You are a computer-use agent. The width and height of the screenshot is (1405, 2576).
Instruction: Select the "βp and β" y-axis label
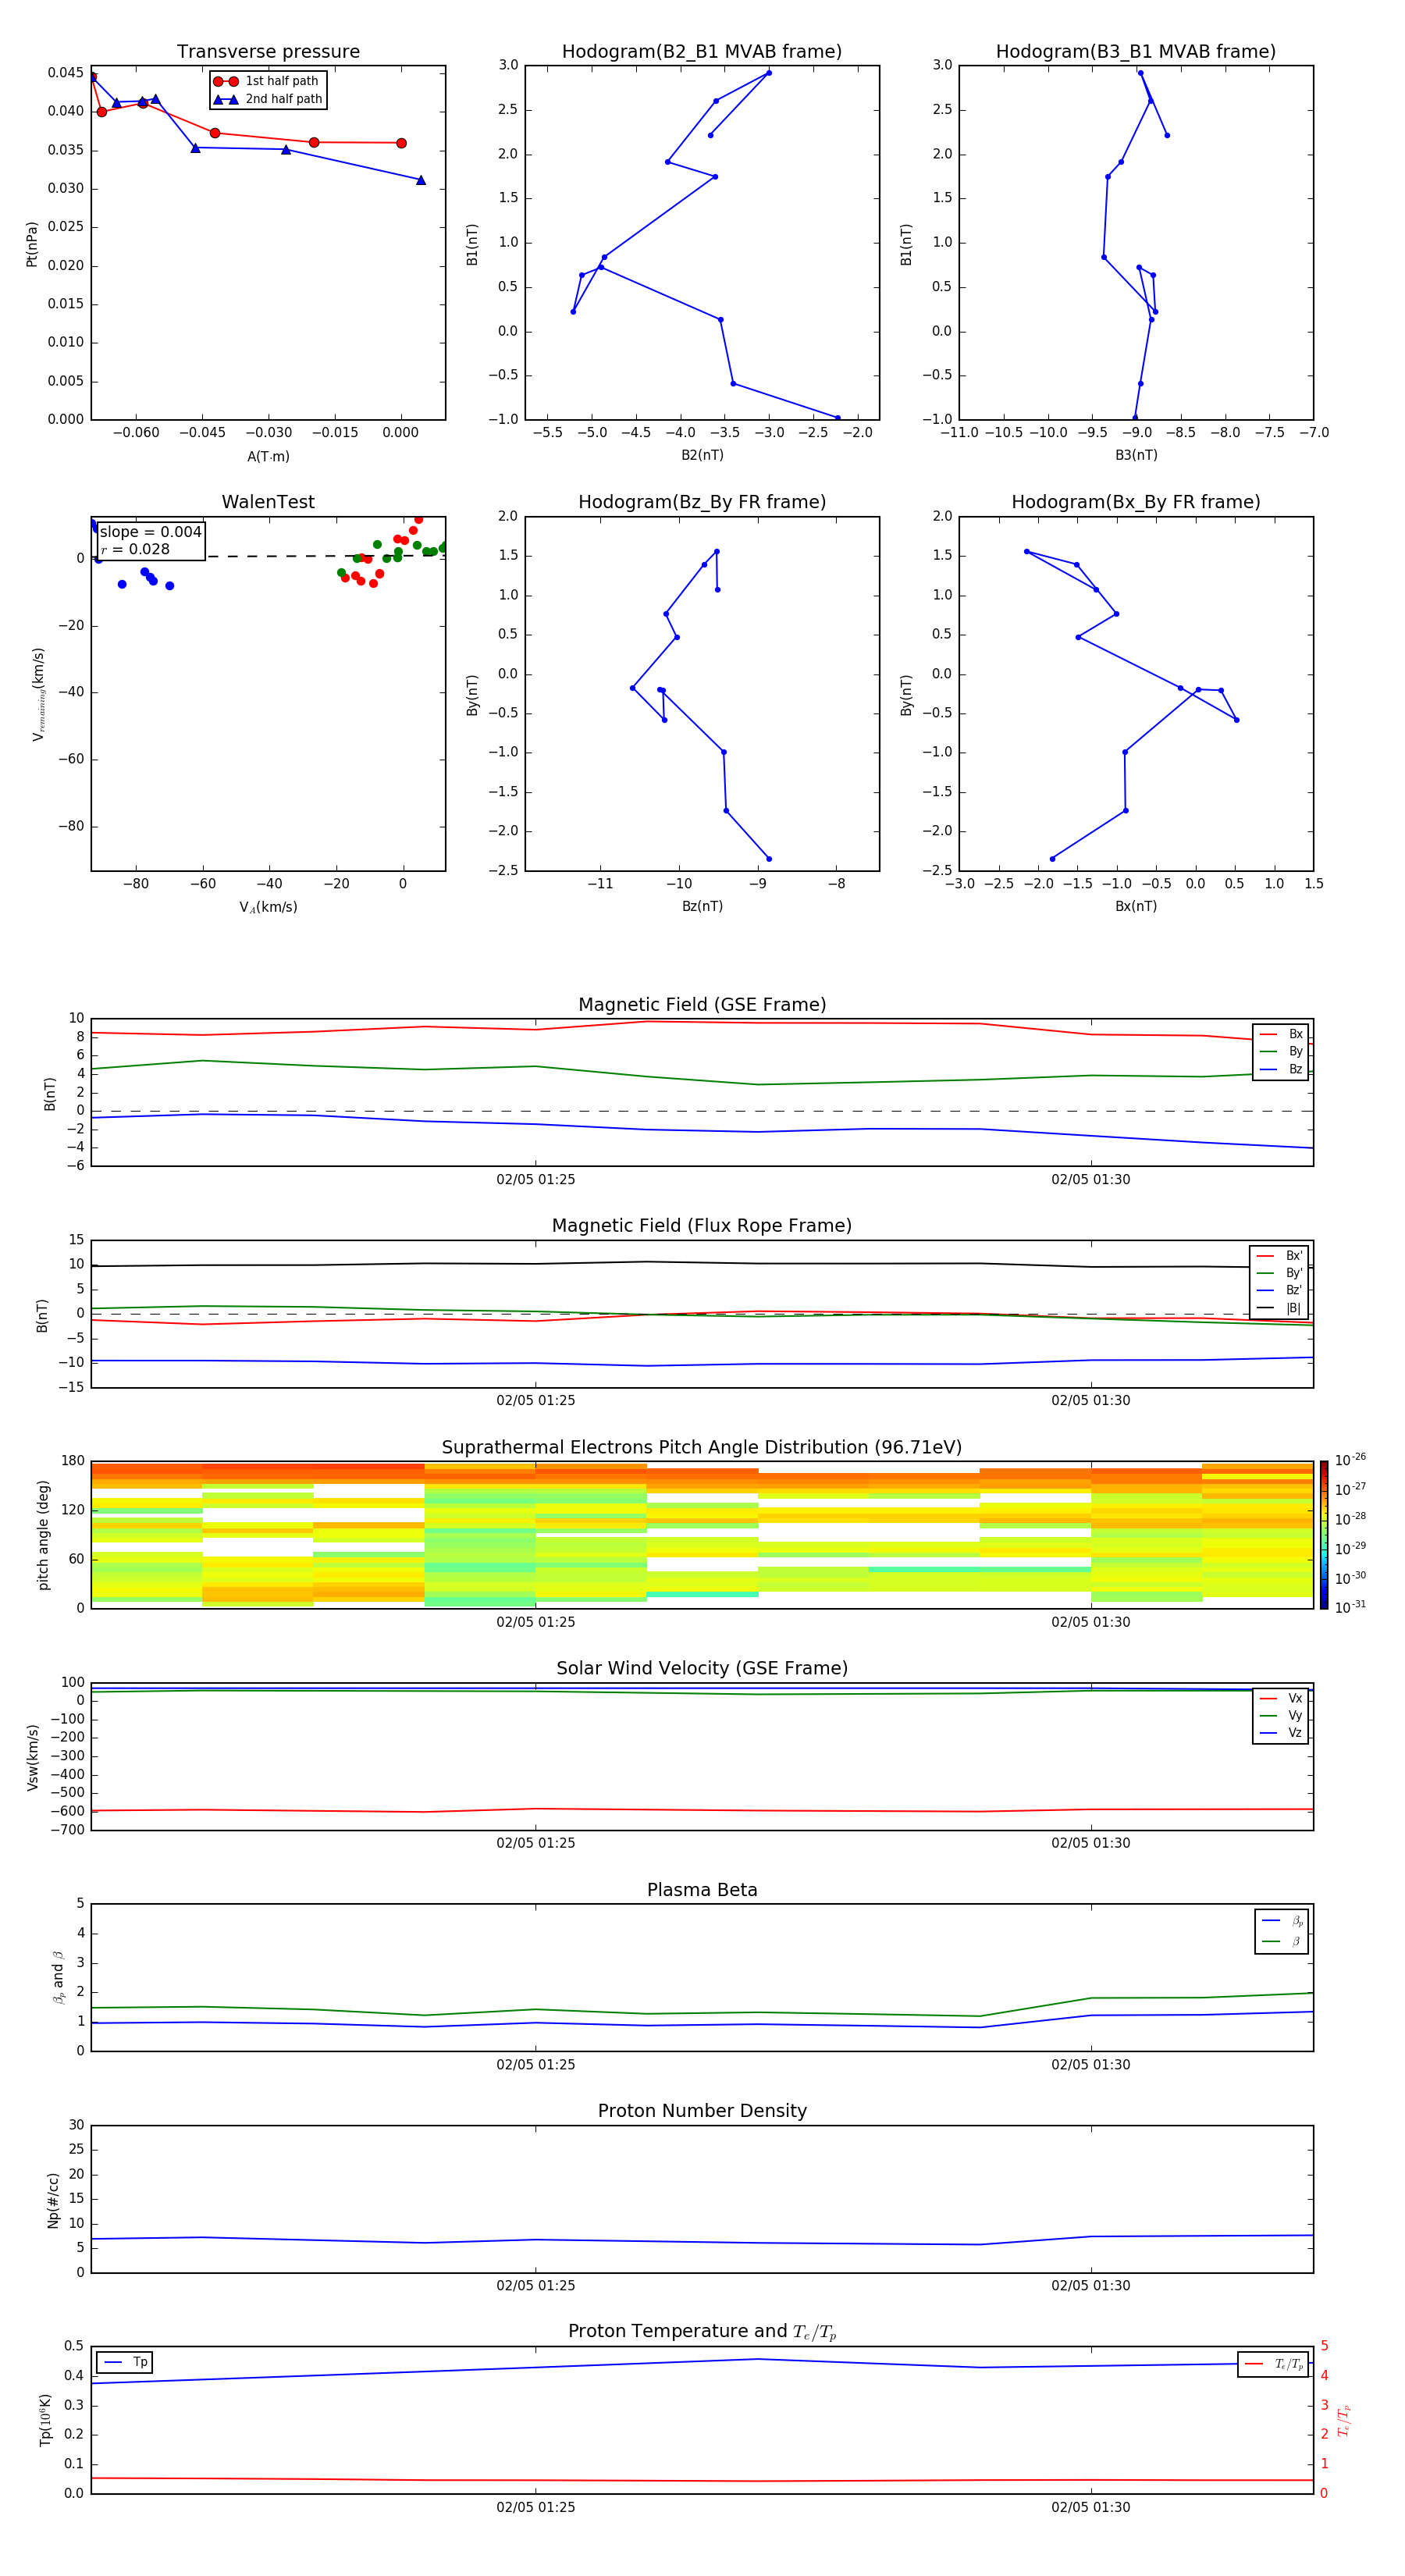(x=58, y=1977)
